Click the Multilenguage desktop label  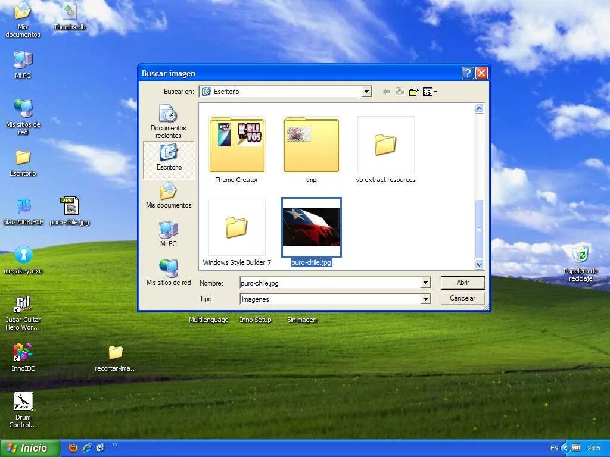click(208, 320)
